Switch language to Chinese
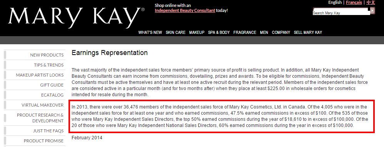This screenshot has height=147, width=384. click(371, 2)
